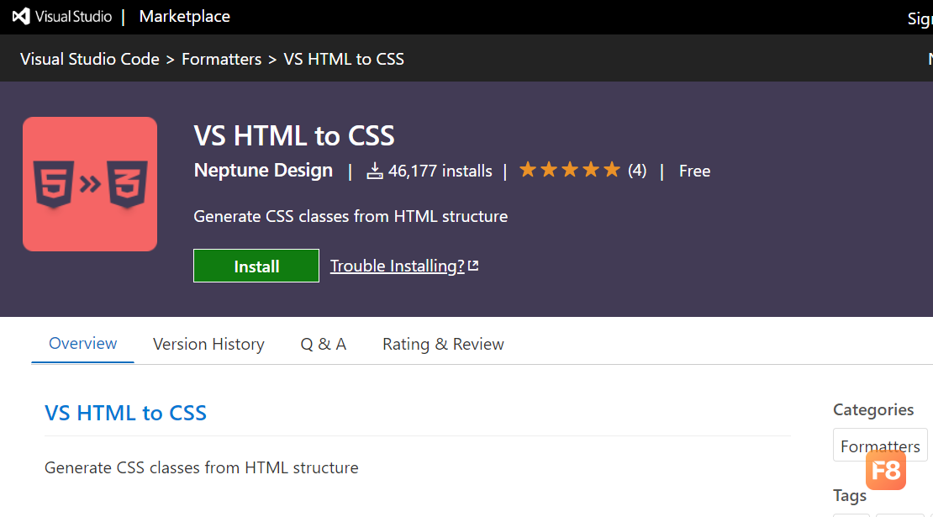
Task: Open the Formatters breadcrumb link
Action: click(x=221, y=59)
